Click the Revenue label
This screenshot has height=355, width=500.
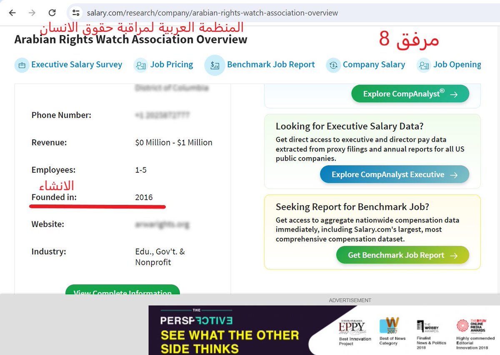coord(49,143)
